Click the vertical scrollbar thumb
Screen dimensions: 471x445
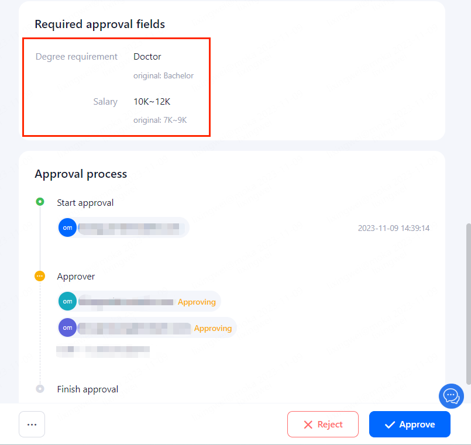(467, 304)
